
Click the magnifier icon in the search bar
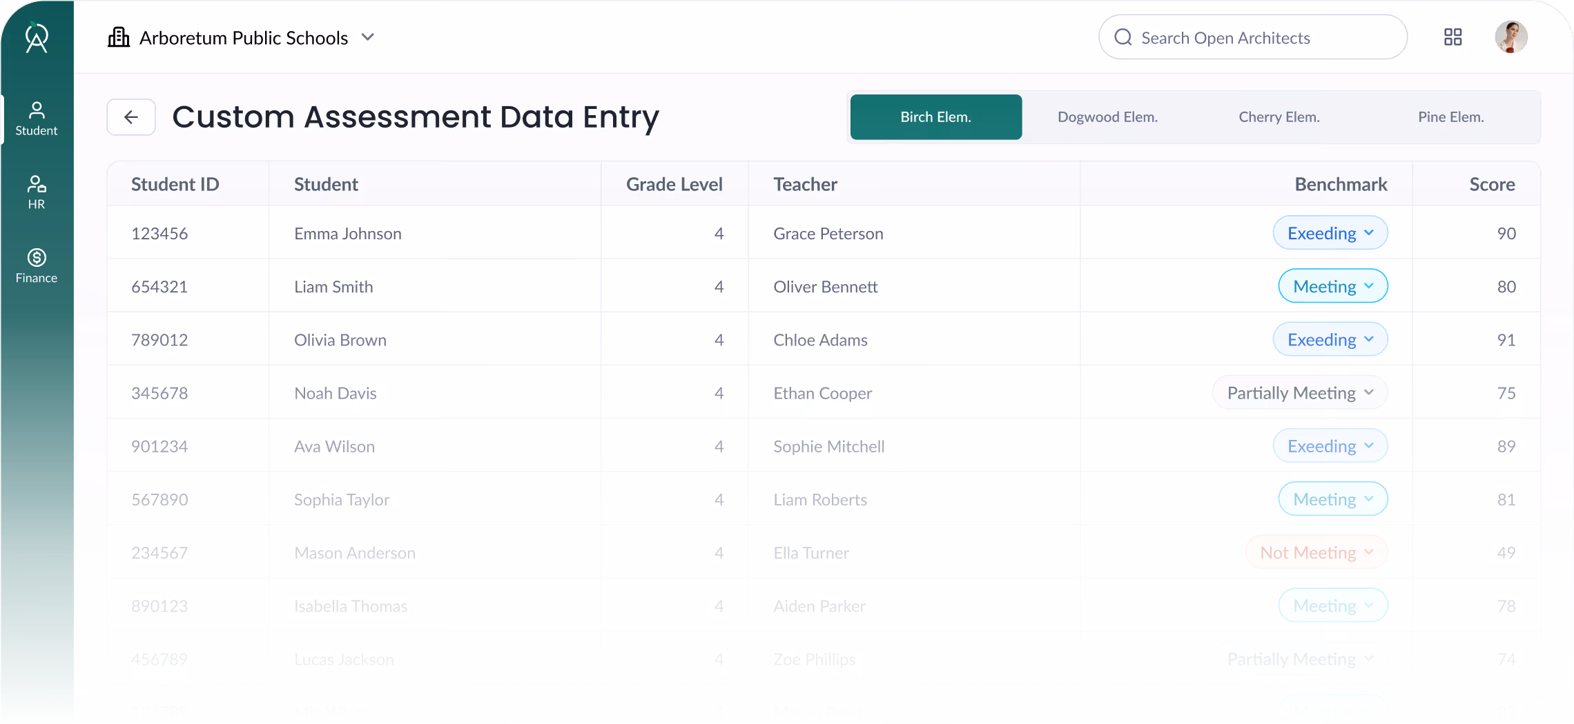point(1123,37)
